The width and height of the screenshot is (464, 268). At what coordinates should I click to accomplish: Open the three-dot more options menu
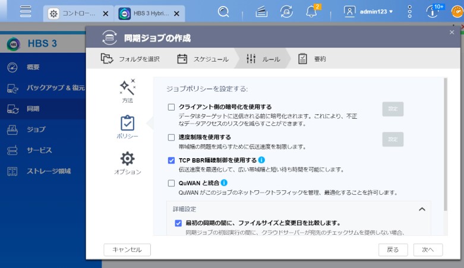(x=409, y=12)
